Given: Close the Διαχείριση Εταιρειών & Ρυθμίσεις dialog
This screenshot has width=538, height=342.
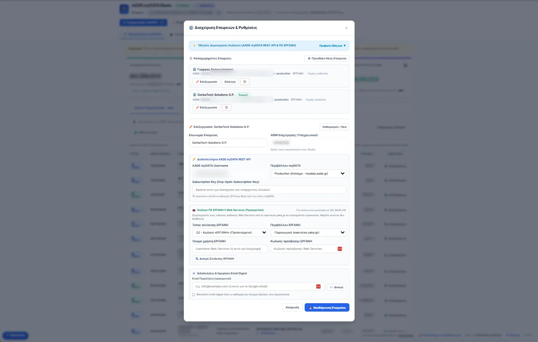Looking at the screenshot, I should [346, 28].
